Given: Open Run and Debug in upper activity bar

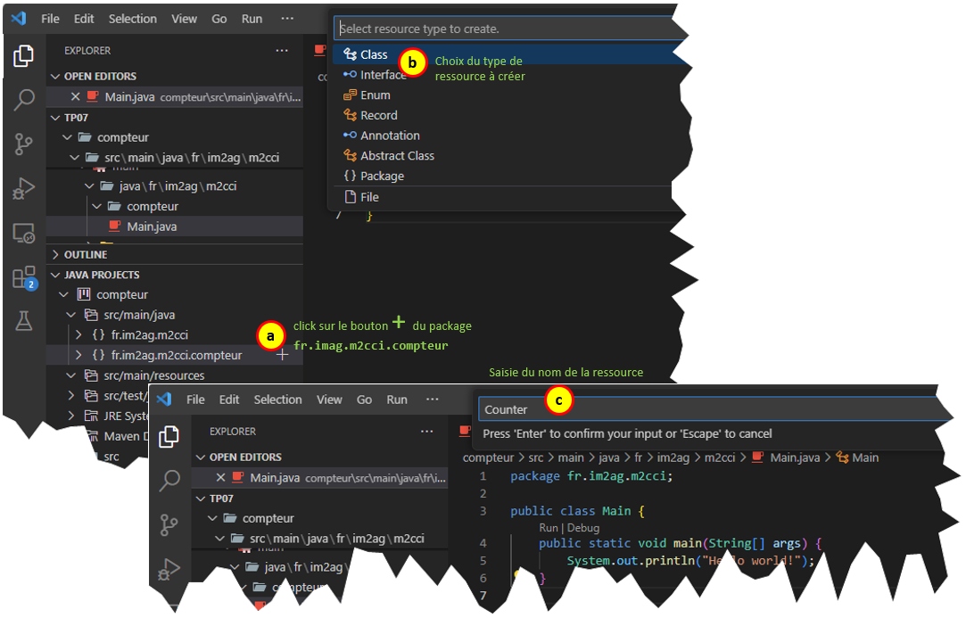Looking at the screenshot, I should (24, 189).
